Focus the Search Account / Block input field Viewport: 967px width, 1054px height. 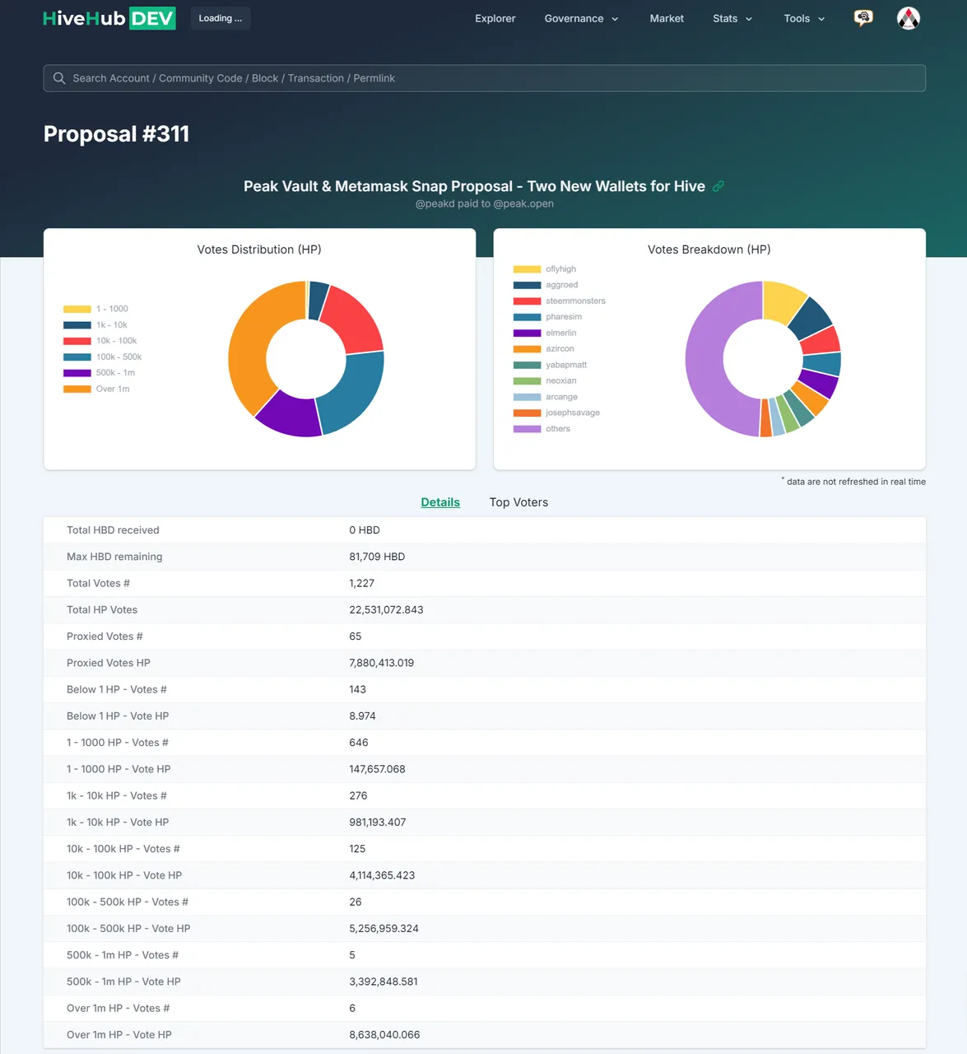(x=484, y=78)
